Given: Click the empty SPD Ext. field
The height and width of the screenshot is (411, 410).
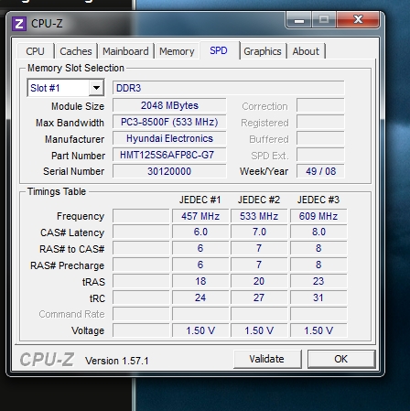Looking at the screenshot, I should click(x=320, y=155).
